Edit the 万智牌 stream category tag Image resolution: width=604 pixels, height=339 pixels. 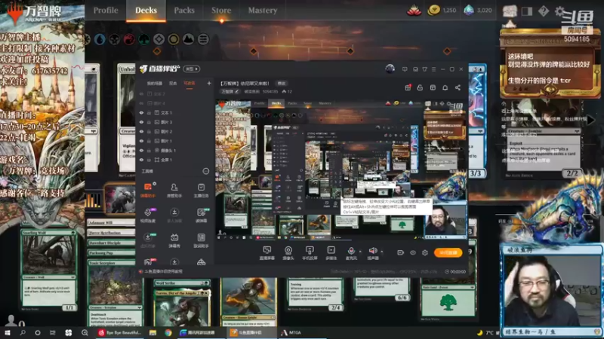(x=230, y=91)
